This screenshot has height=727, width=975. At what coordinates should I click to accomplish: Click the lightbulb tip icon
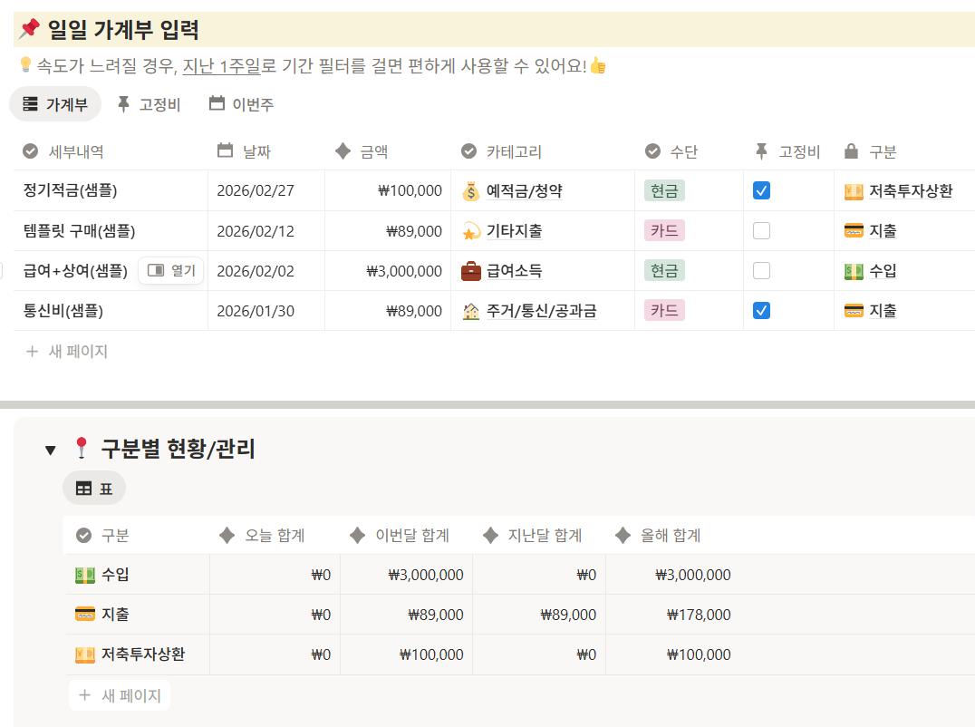click(x=25, y=64)
